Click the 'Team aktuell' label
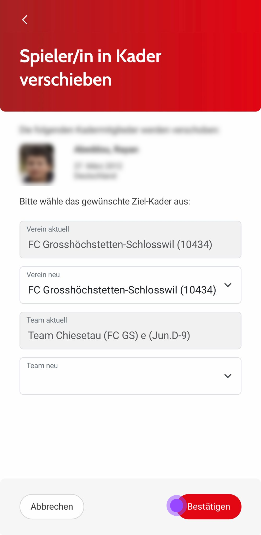The width and height of the screenshot is (261, 535). pyautogui.click(x=47, y=320)
